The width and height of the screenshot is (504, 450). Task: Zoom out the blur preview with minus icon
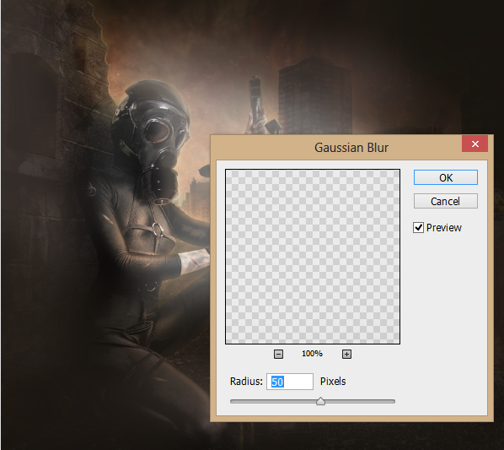(x=278, y=354)
